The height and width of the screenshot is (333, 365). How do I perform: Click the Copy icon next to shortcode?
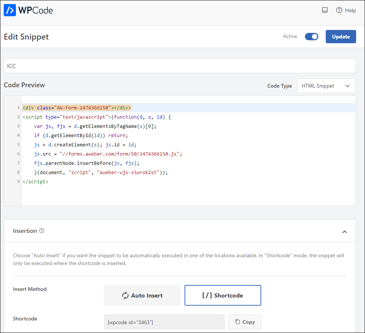click(237, 322)
